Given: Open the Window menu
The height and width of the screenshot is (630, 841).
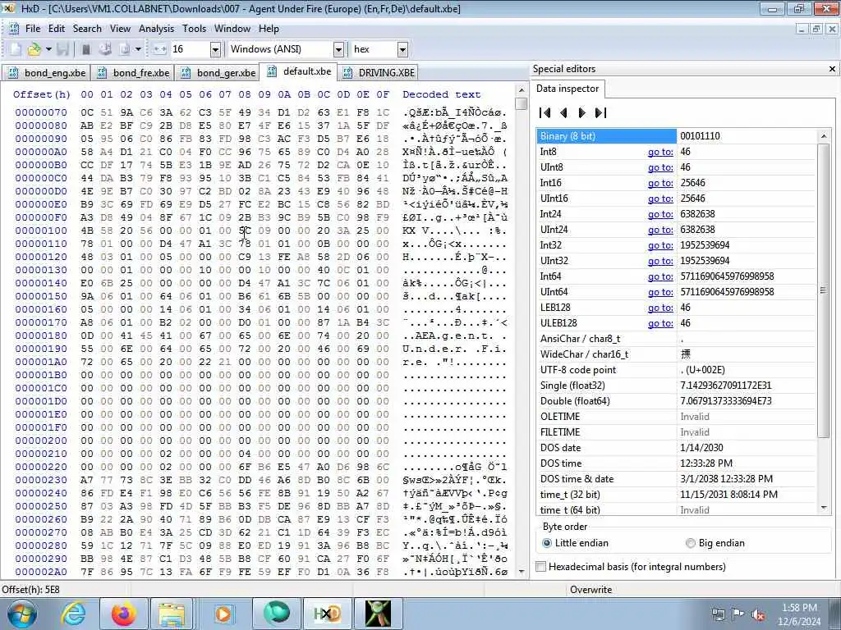Looking at the screenshot, I should (232, 29).
